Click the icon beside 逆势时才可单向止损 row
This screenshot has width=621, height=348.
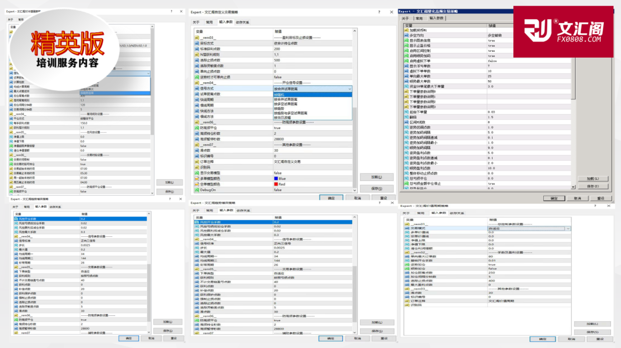[x=197, y=77]
